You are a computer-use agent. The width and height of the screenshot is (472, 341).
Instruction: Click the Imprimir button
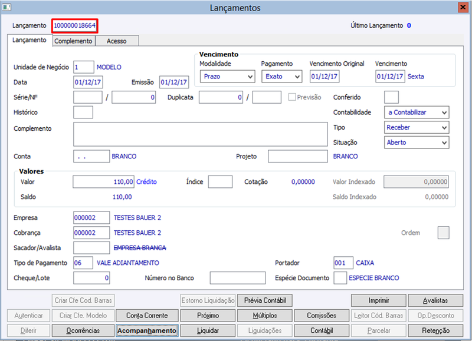click(x=379, y=300)
